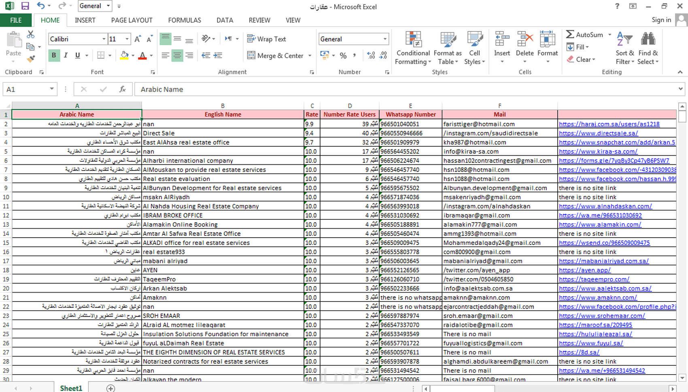Toggle Italic formatting
The image size is (688, 392).
pos(66,55)
